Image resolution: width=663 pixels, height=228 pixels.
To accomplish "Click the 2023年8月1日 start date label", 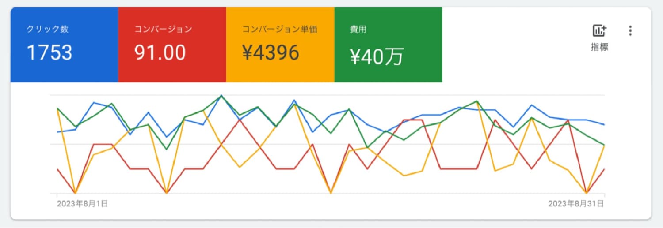I will click(83, 204).
